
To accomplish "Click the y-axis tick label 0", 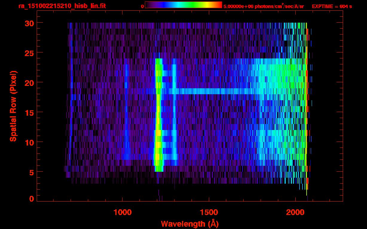I will click(x=31, y=199).
